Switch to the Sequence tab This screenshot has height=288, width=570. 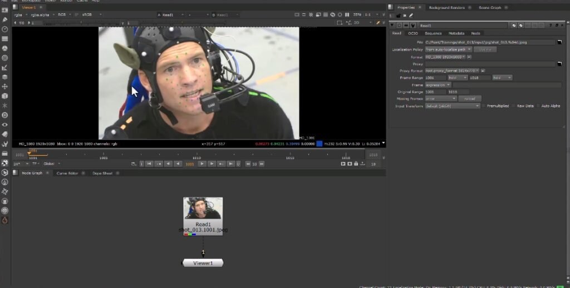click(433, 33)
